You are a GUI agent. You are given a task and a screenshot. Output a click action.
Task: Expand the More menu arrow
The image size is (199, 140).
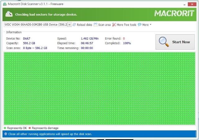150,25
